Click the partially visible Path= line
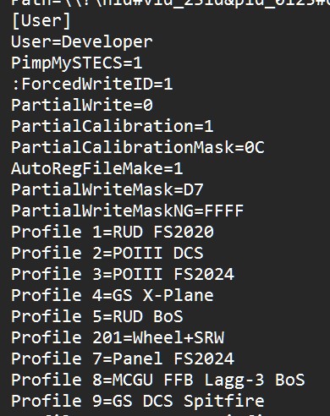The width and height of the screenshot is (330, 416). 171,3
